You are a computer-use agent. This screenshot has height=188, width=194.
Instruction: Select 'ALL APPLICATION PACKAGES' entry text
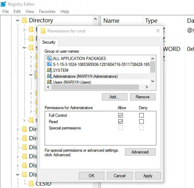click(79, 58)
